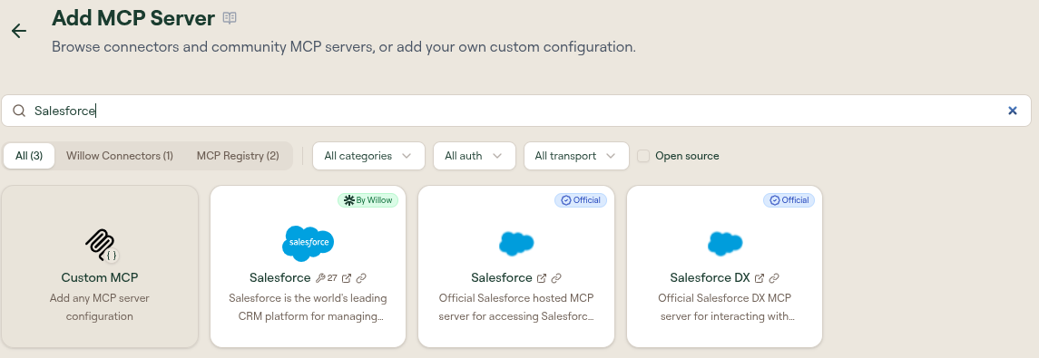Open the docs book icon beside Add MCP Server
This screenshot has width=1039, height=358.
point(230,18)
